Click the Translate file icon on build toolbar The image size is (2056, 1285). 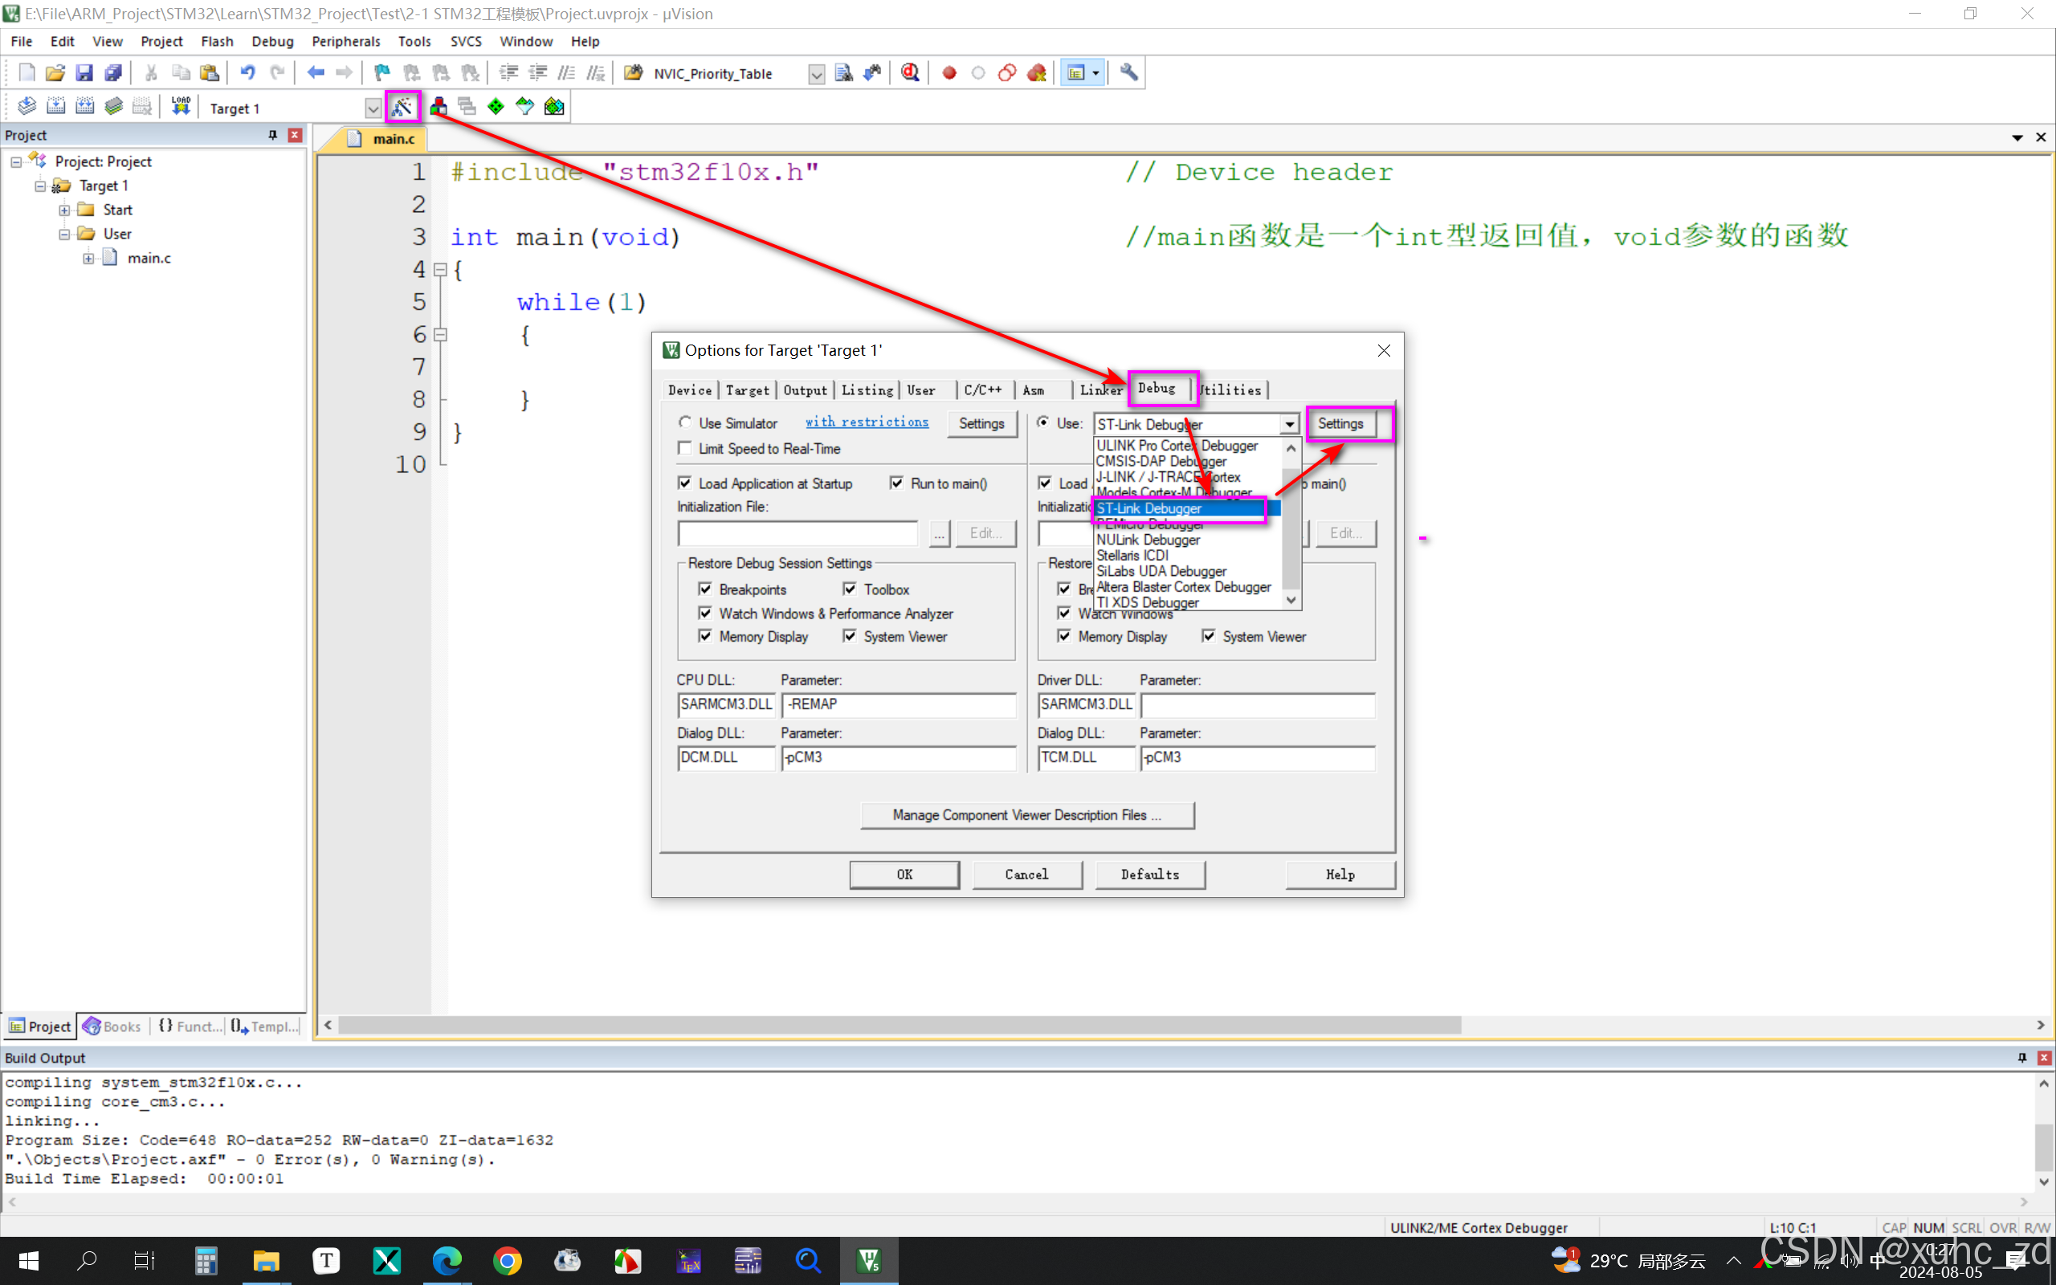coord(27,106)
